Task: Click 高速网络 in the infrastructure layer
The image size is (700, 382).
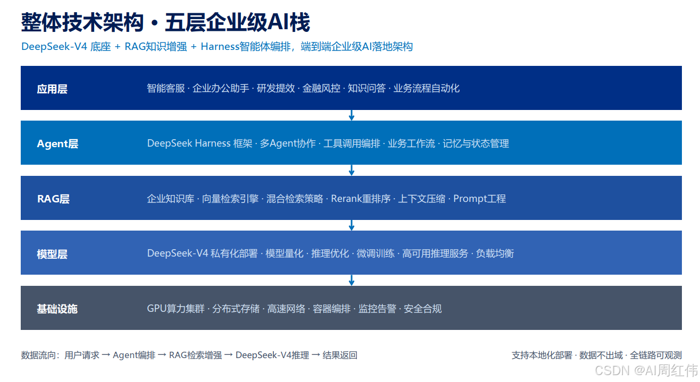Action: coord(287,309)
